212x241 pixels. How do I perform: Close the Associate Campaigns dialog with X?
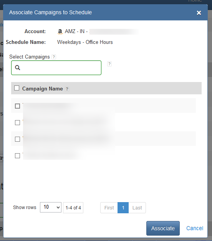click(x=199, y=13)
